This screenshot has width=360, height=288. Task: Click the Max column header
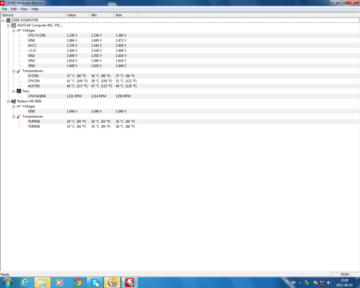[126, 15]
